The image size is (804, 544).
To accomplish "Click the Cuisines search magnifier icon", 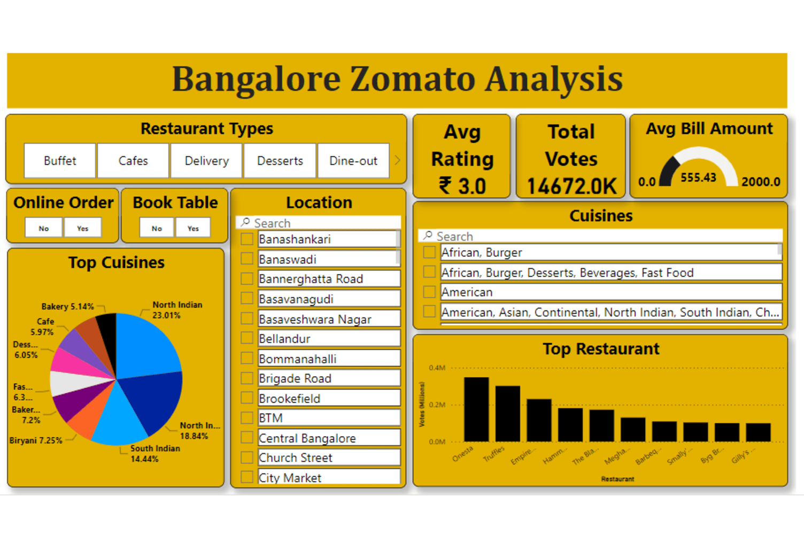I will point(428,236).
